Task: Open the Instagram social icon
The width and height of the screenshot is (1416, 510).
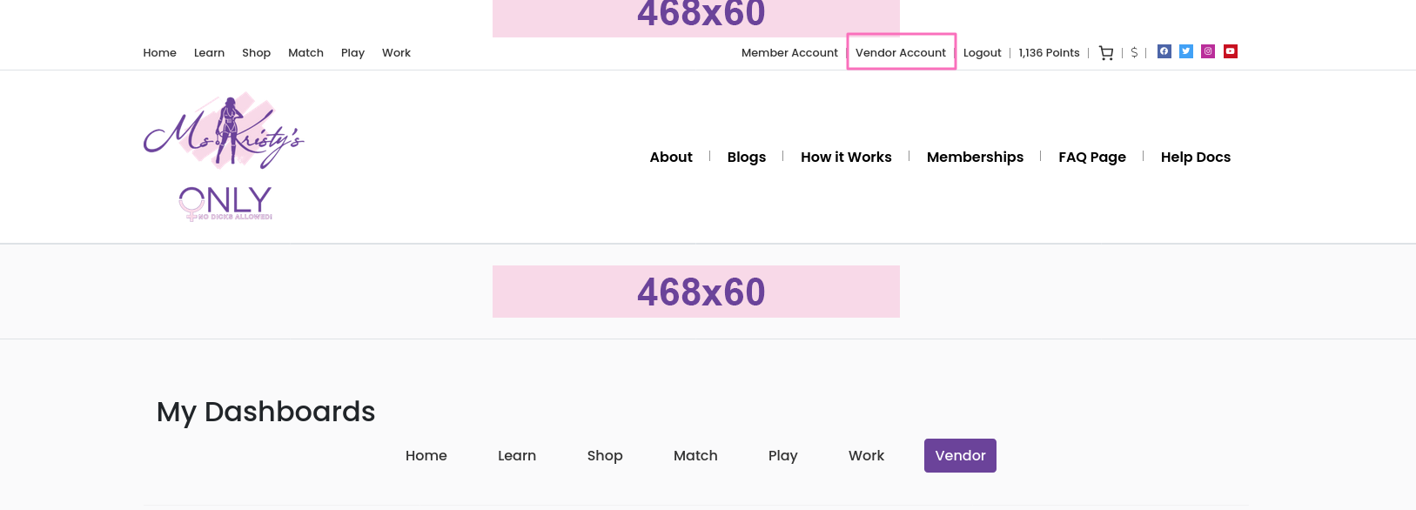Action: (x=1208, y=51)
